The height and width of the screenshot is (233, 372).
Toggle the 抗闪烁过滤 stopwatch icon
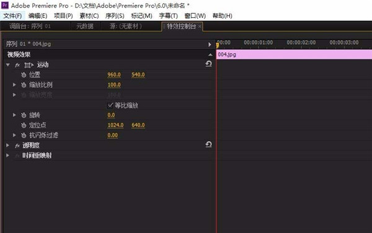24,135
